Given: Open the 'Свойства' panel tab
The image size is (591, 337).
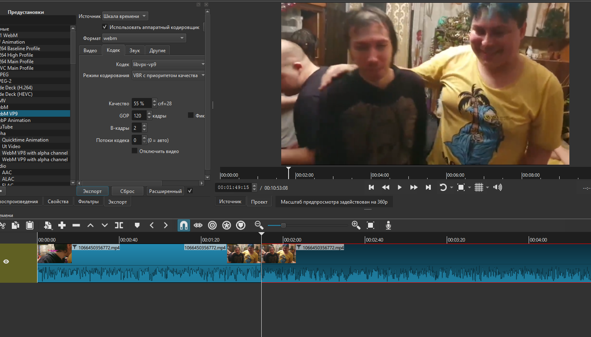Looking at the screenshot, I should tap(58, 202).
